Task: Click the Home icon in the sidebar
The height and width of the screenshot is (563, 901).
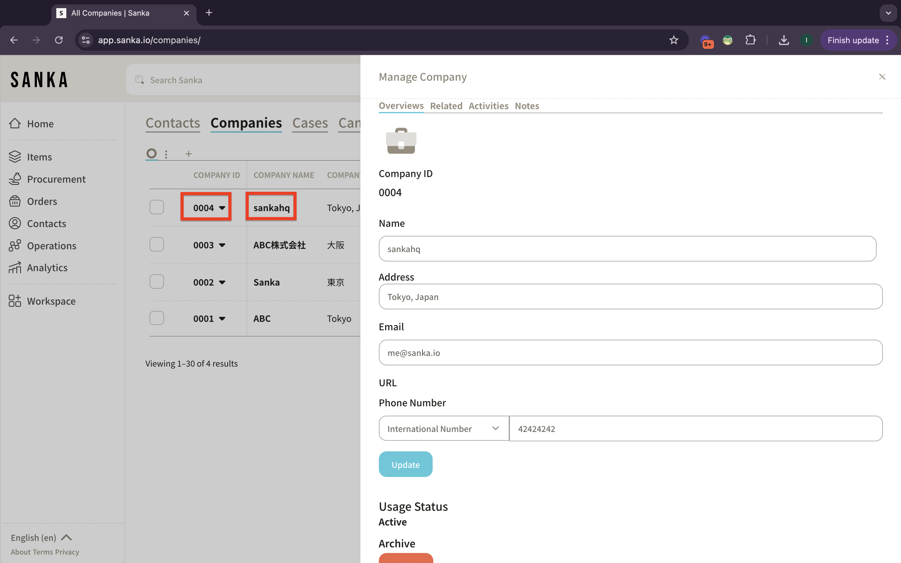Action: [x=15, y=123]
